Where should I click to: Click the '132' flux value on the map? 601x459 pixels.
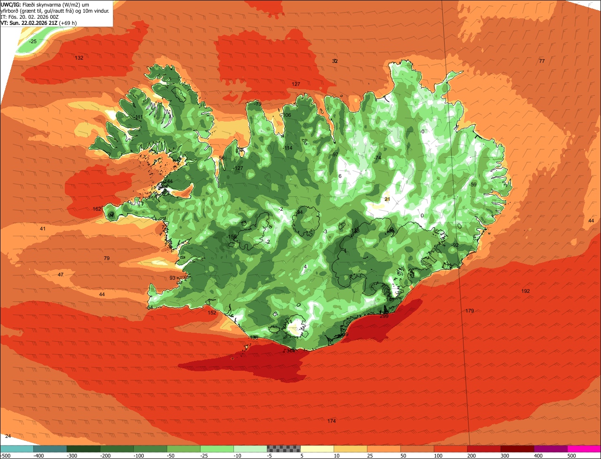click(x=79, y=58)
